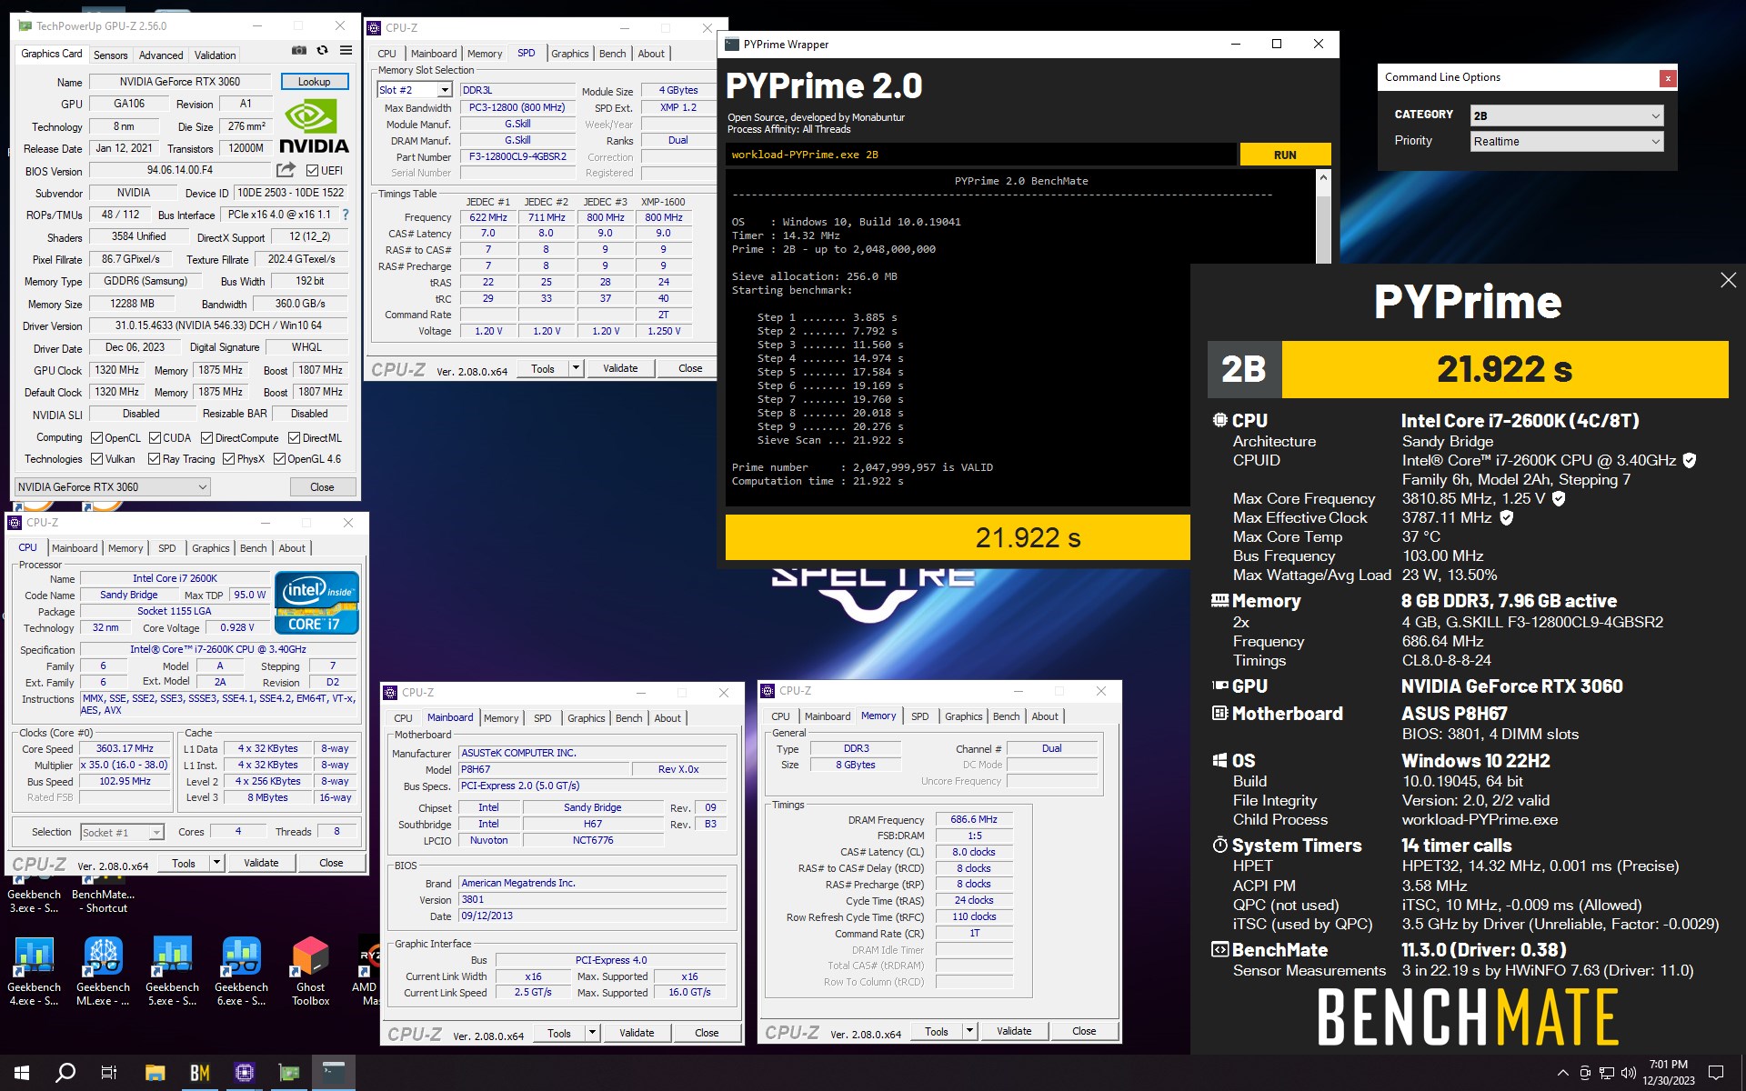Open the Windows Start menu
The width and height of the screenshot is (1746, 1091).
click(22, 1073)
